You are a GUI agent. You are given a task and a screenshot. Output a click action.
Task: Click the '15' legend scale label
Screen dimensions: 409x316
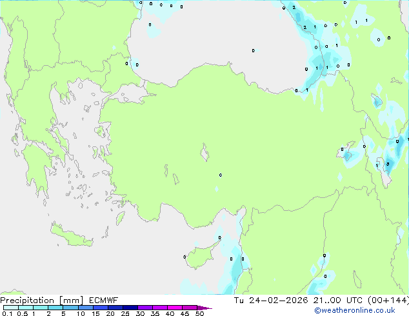tap(95, 313)
